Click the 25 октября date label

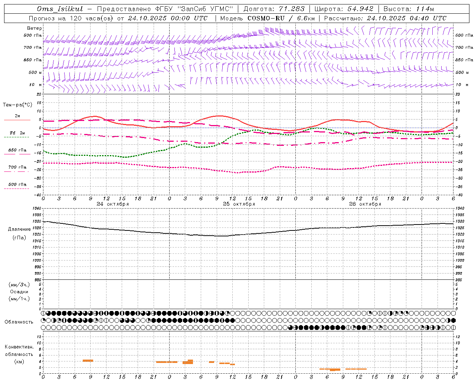click(239, 204)
